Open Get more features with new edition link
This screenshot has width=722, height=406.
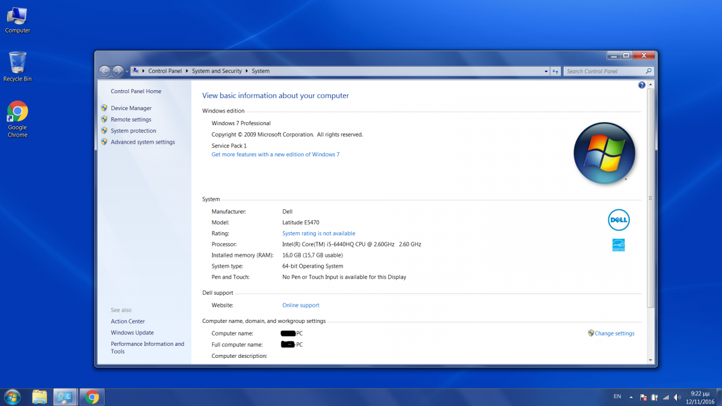coord(276,155)
